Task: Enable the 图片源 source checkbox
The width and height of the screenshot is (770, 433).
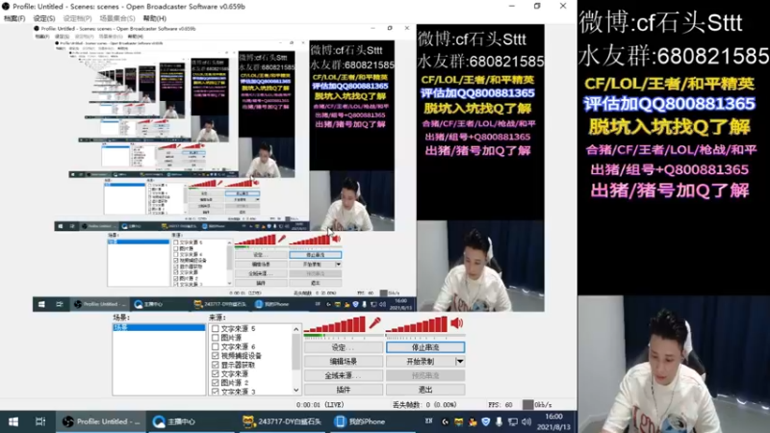Action: click(215, 338)
